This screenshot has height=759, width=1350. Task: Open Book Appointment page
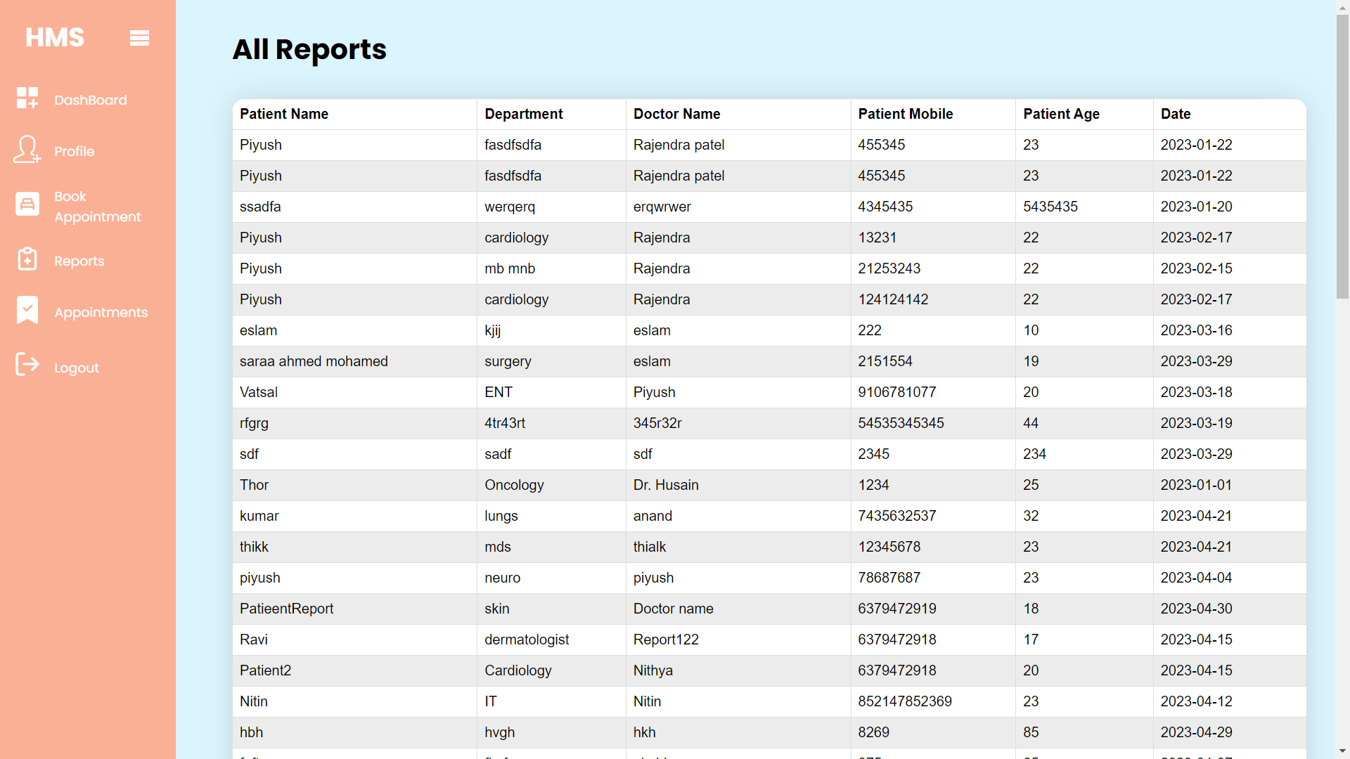[97, 207]
